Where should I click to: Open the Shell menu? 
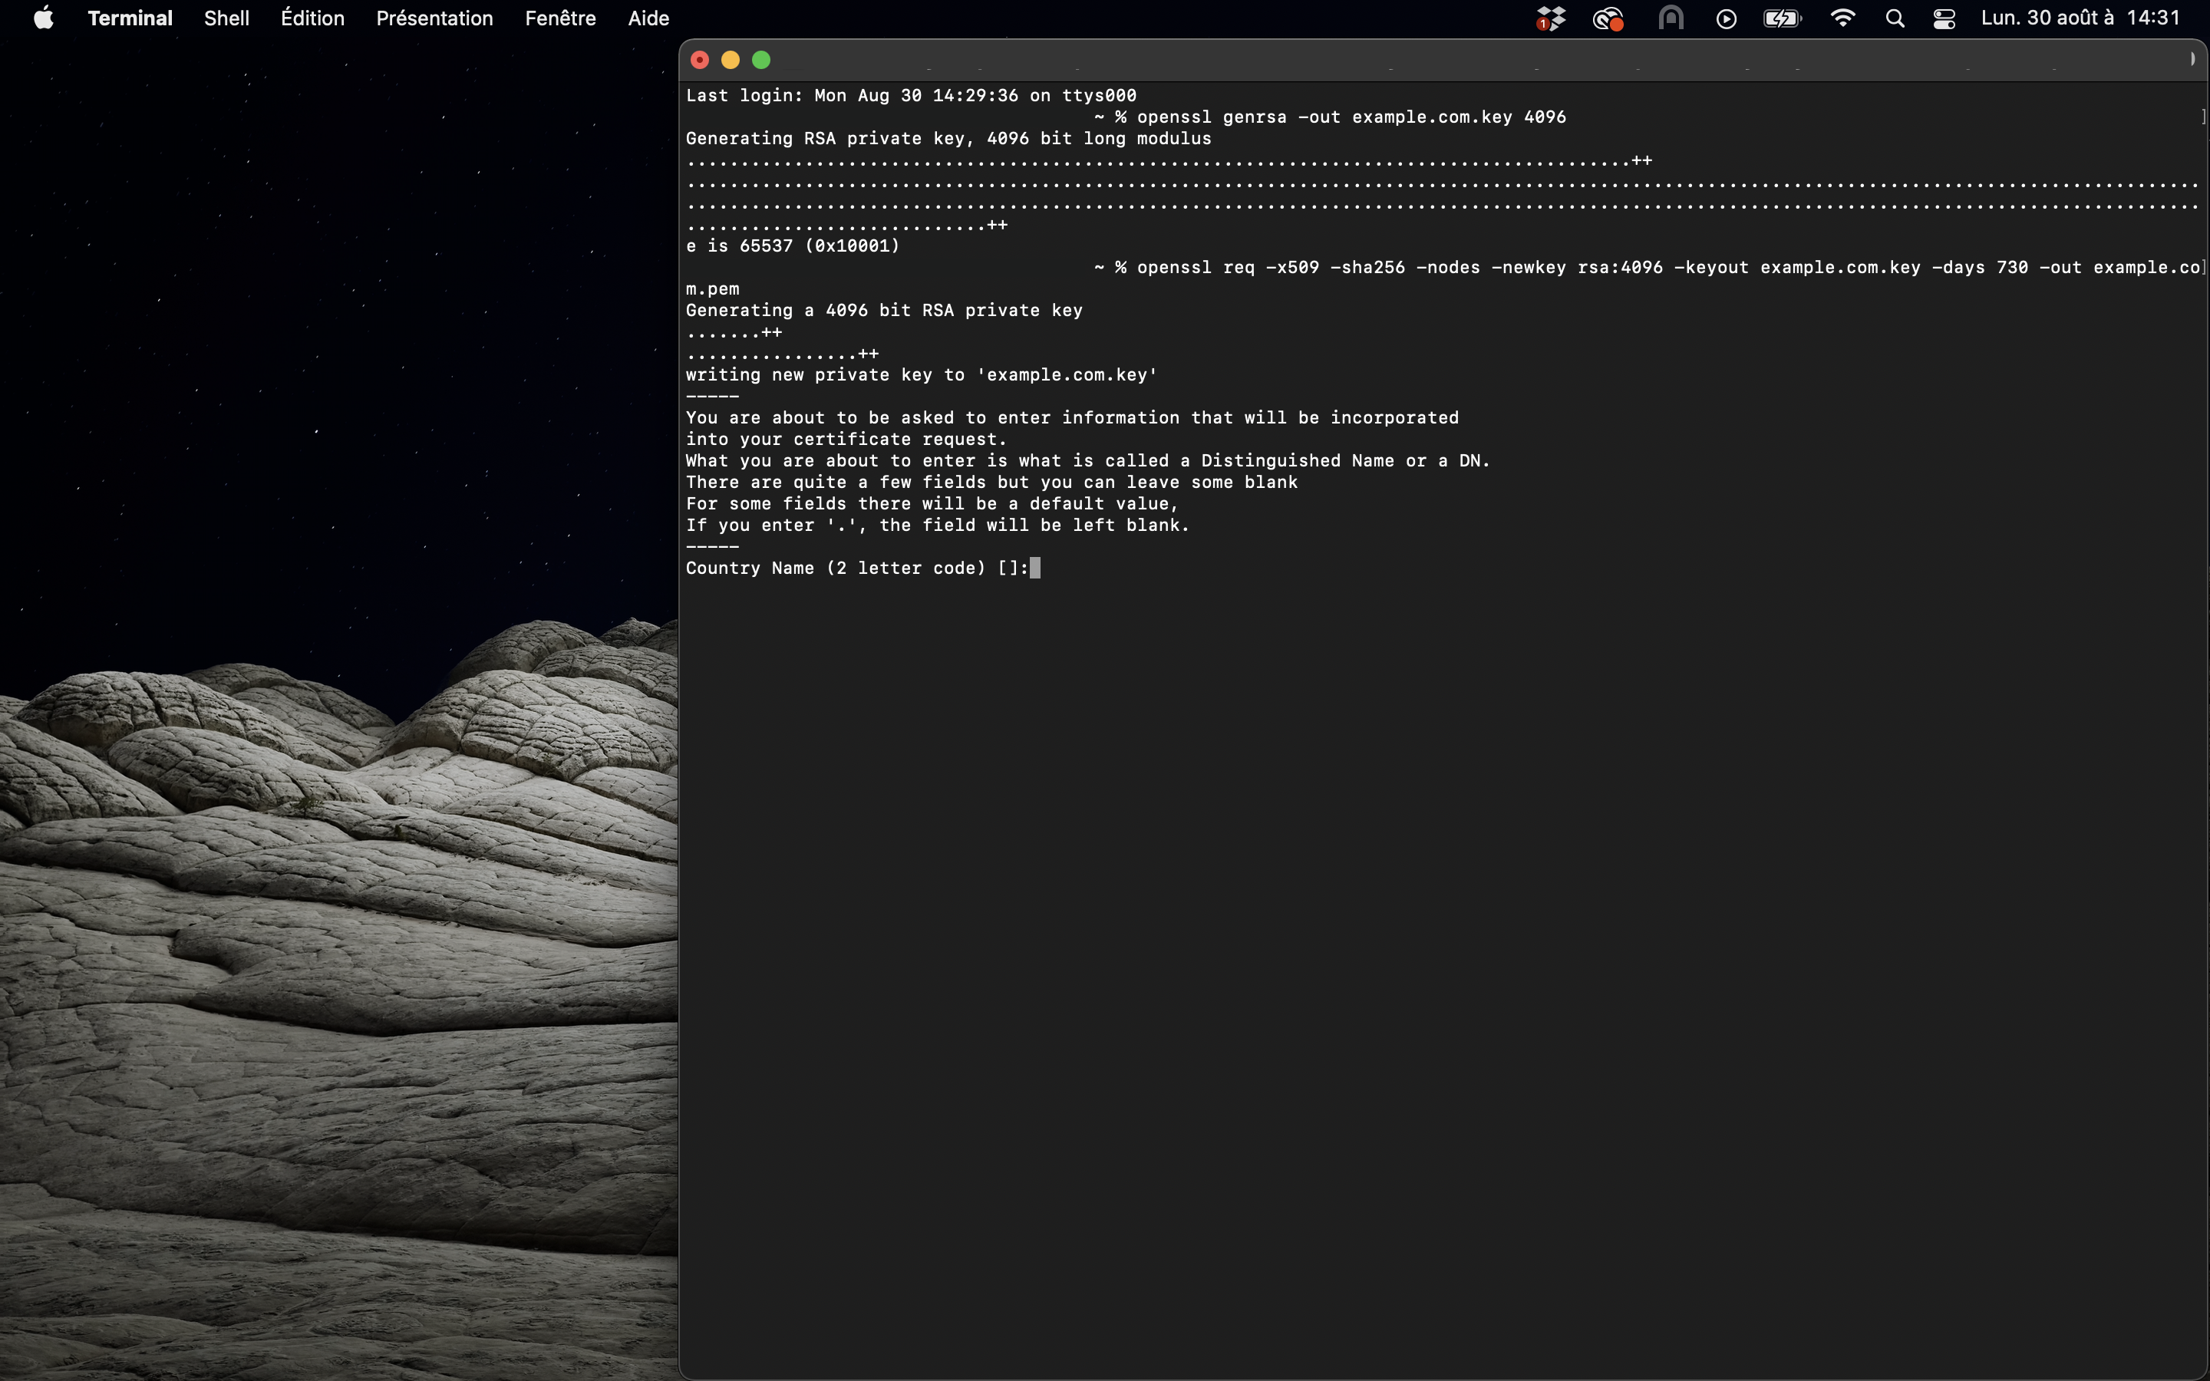(x=226, y=18)
